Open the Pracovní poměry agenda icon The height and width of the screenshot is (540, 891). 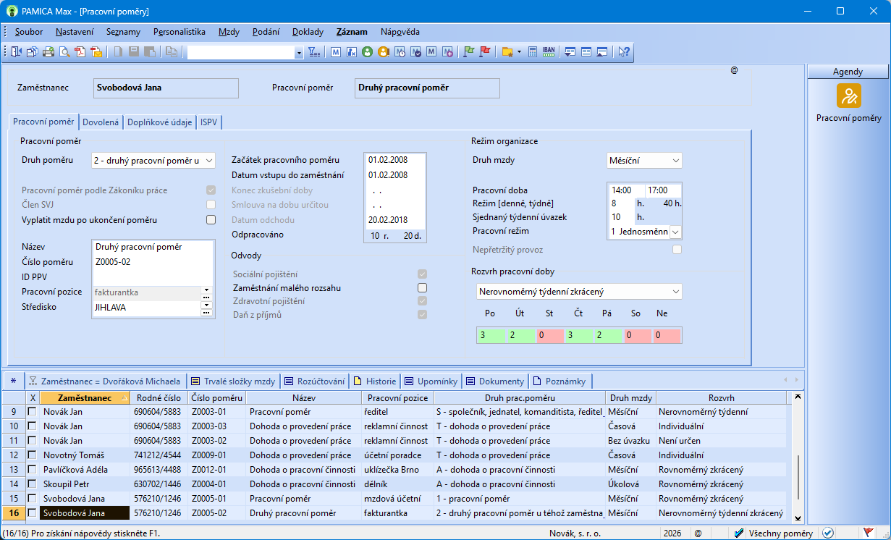pos(848,96)
